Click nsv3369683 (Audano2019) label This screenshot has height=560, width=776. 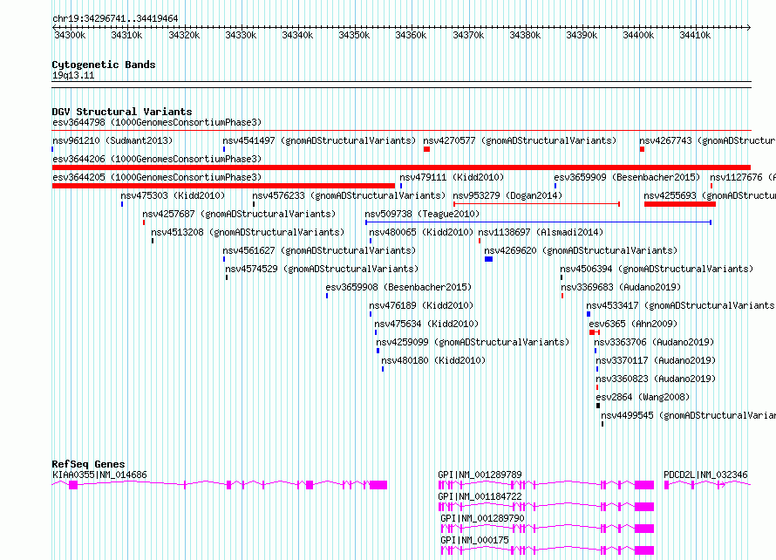pos(621,287)
